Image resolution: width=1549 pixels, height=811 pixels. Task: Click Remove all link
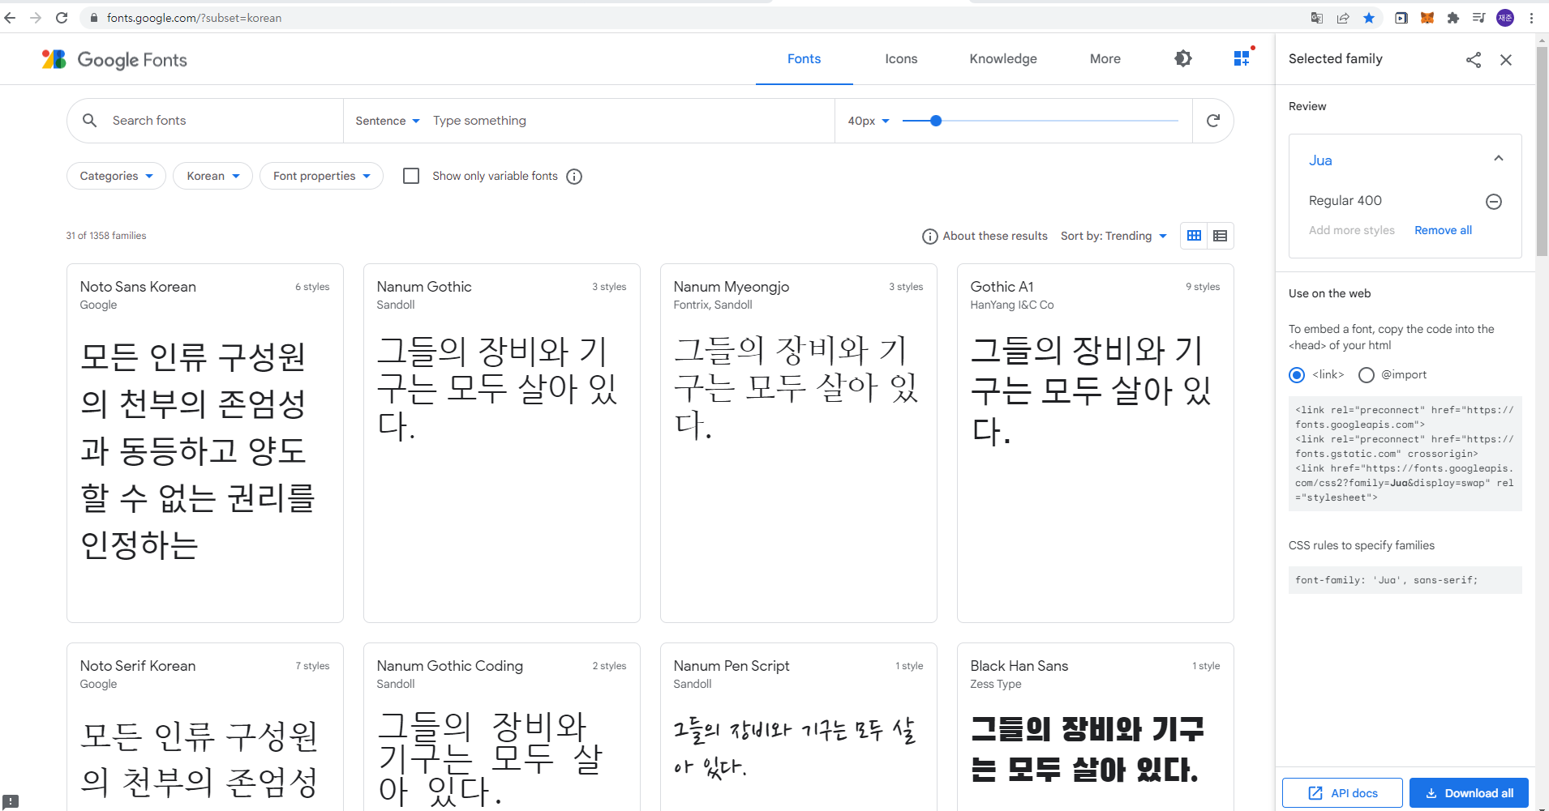click(1443, 230)
